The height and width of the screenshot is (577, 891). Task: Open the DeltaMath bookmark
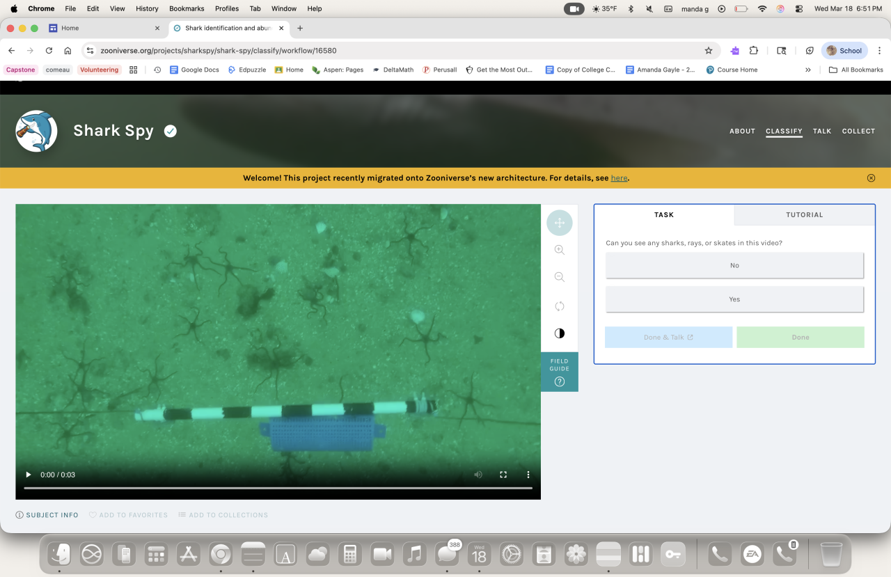click(393, 70)
